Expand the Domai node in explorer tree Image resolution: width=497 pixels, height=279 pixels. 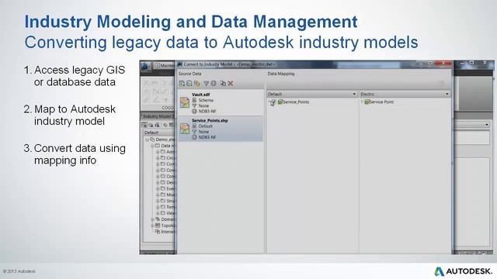152,219
